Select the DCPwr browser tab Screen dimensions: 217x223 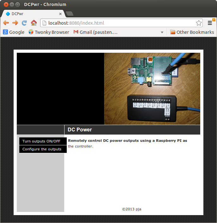(x=32, y=14)
